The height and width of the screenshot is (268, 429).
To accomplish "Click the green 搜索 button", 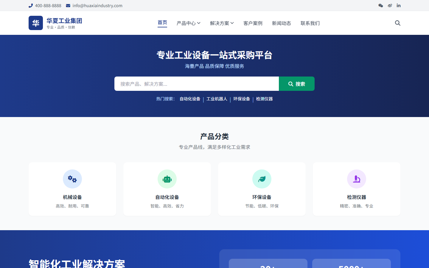I will 297,84.
